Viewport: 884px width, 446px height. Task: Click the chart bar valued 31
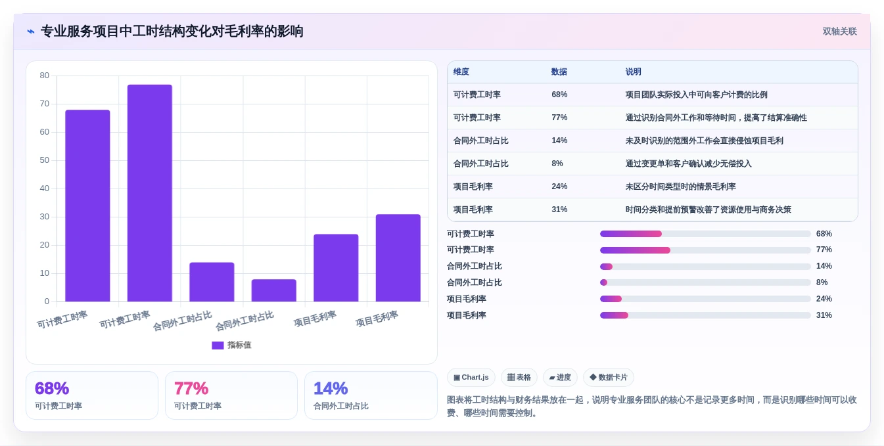coord(398,258)
